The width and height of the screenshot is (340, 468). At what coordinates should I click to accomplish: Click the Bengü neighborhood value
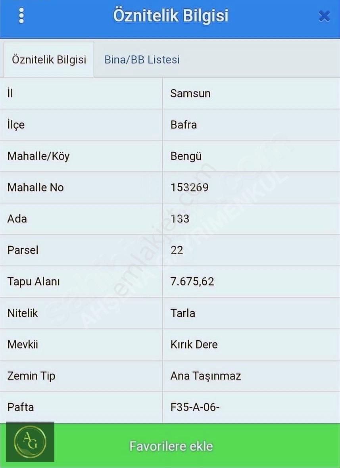[186, 156]
